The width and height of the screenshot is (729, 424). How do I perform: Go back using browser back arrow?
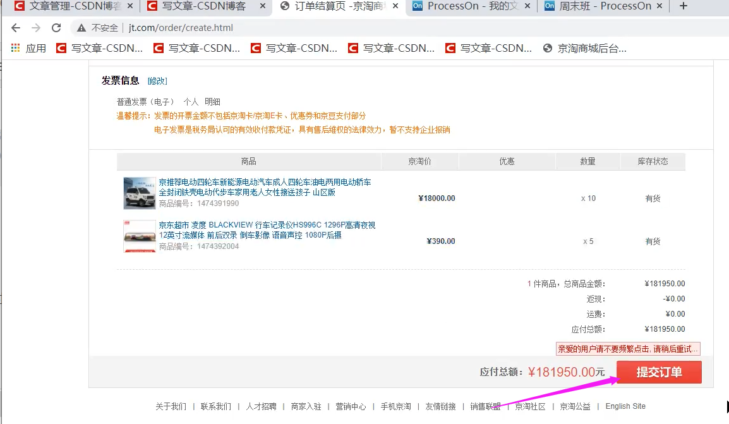pyautogui.click(x=16, y=28)
